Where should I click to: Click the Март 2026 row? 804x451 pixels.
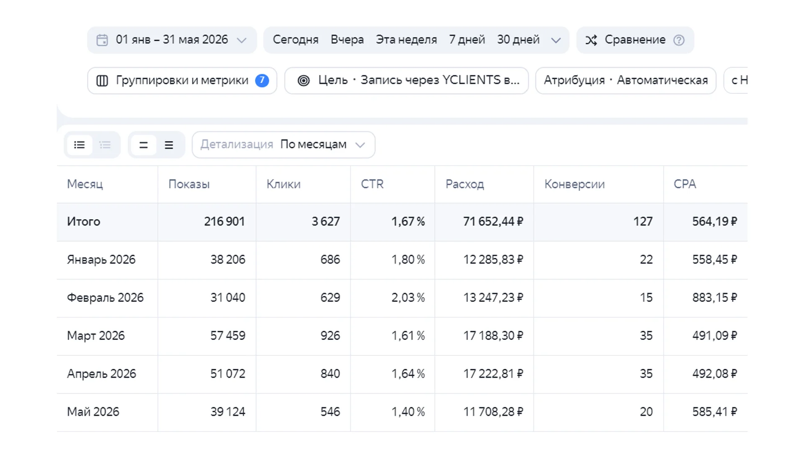pyautogui.click(x=402, y=336)
